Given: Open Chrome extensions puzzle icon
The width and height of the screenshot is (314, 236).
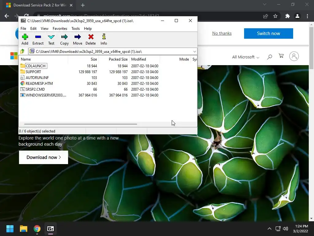Looking at the screenshot, I should [288, 16].
